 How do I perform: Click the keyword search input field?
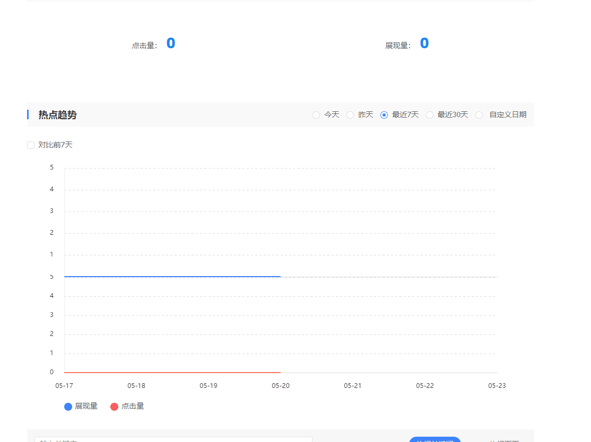173,439
